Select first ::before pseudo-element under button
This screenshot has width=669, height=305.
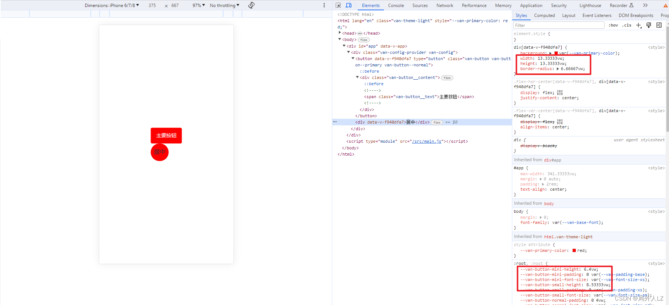click(369, 71)
